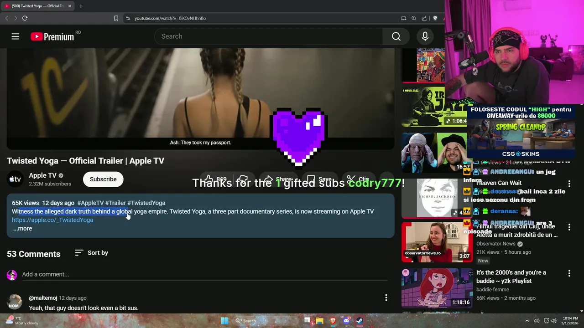584x328 pixels.
Task: Open Brave Shields lion icon
Action: (x=435, y=18)
